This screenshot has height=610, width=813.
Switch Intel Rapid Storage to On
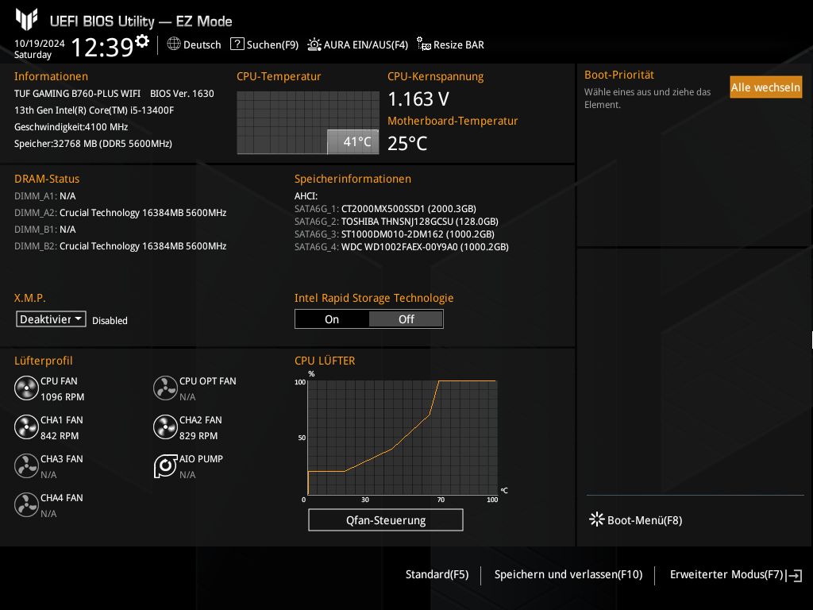(332, 319)
